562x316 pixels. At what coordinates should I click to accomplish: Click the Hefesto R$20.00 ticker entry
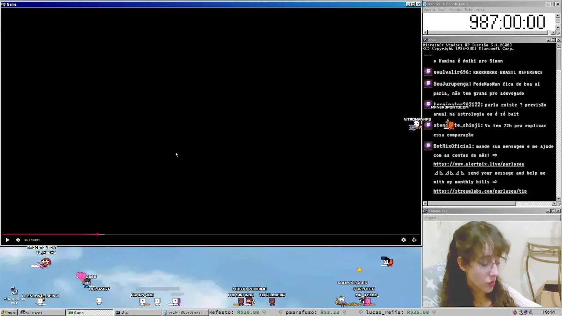234,312
